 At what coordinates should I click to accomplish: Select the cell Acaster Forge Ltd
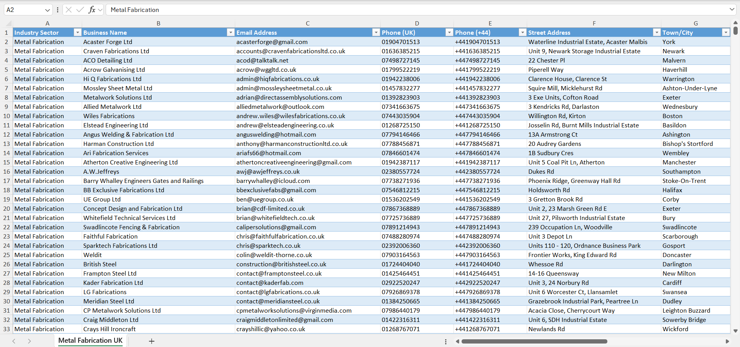coord(158,42)
